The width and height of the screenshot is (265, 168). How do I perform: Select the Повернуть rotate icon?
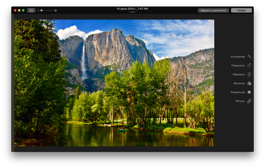249,65
